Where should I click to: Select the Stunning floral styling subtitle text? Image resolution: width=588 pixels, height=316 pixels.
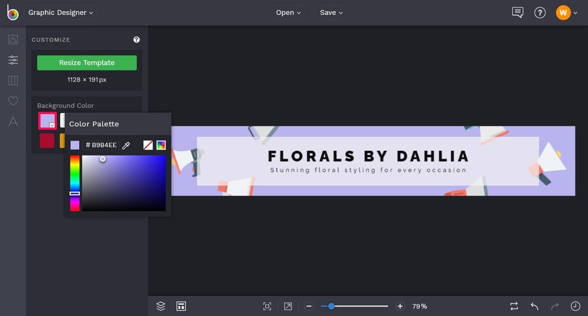pyautogui.click(x=368, y=170)
